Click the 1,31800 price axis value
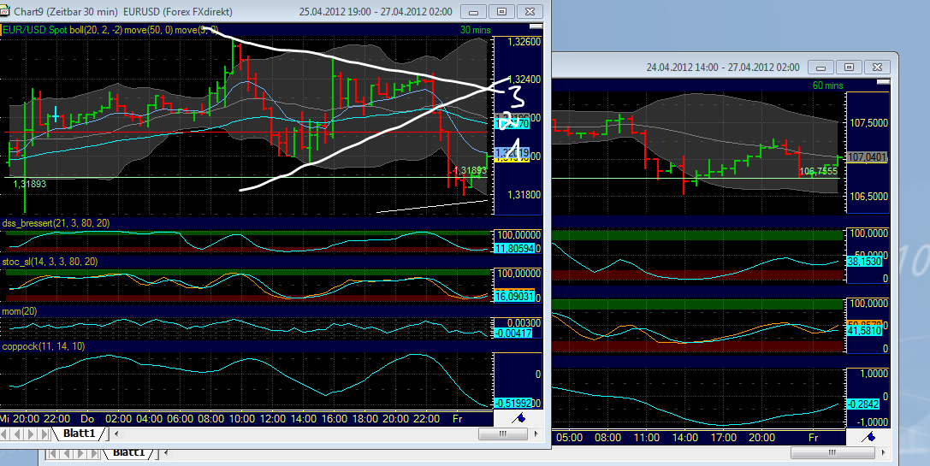The height and width of the screenshot is (466, 930). pos(524,194)
